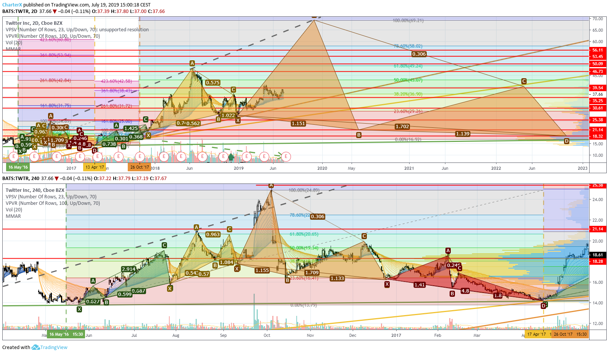Select the 46.73 price label

click(x=598, y=71)
